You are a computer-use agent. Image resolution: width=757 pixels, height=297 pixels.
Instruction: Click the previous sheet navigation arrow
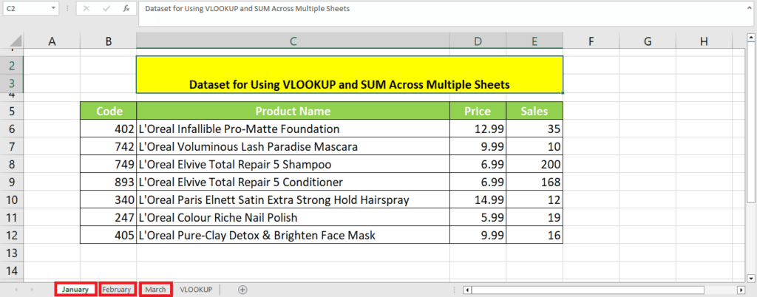pyautogui.click(x=17, y=290)
